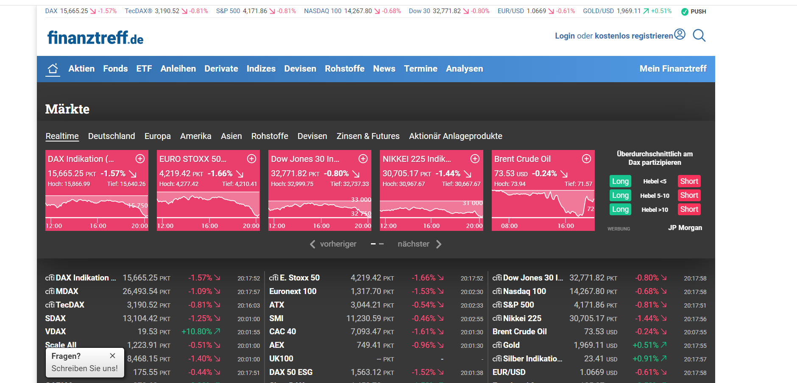
Task: Click the citi icon beside MDAX row
Action: pos(50,291)
